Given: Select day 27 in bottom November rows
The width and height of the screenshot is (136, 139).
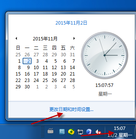Looking at the screenshot, I should 63,80.
